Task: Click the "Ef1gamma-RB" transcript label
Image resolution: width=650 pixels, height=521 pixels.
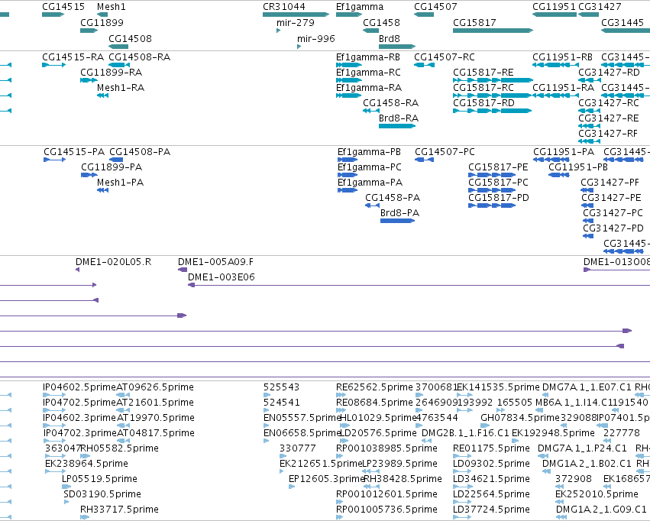Action: pyautogui.click(x=368, y=57)
